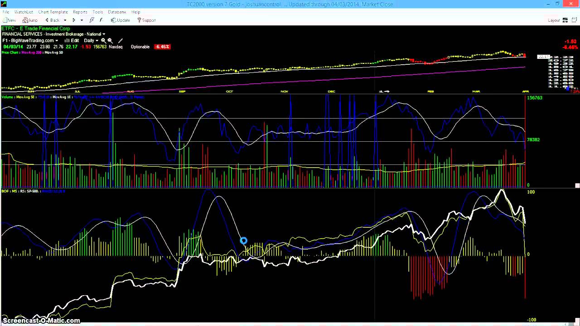Click the zoom in magnifier icon
Screen dimensions: 580x326
coord(103,40)
